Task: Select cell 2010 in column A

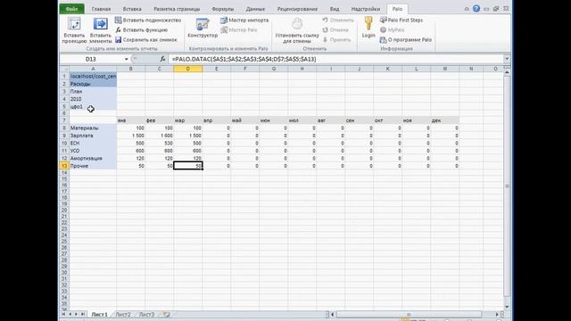Action: 93,99
